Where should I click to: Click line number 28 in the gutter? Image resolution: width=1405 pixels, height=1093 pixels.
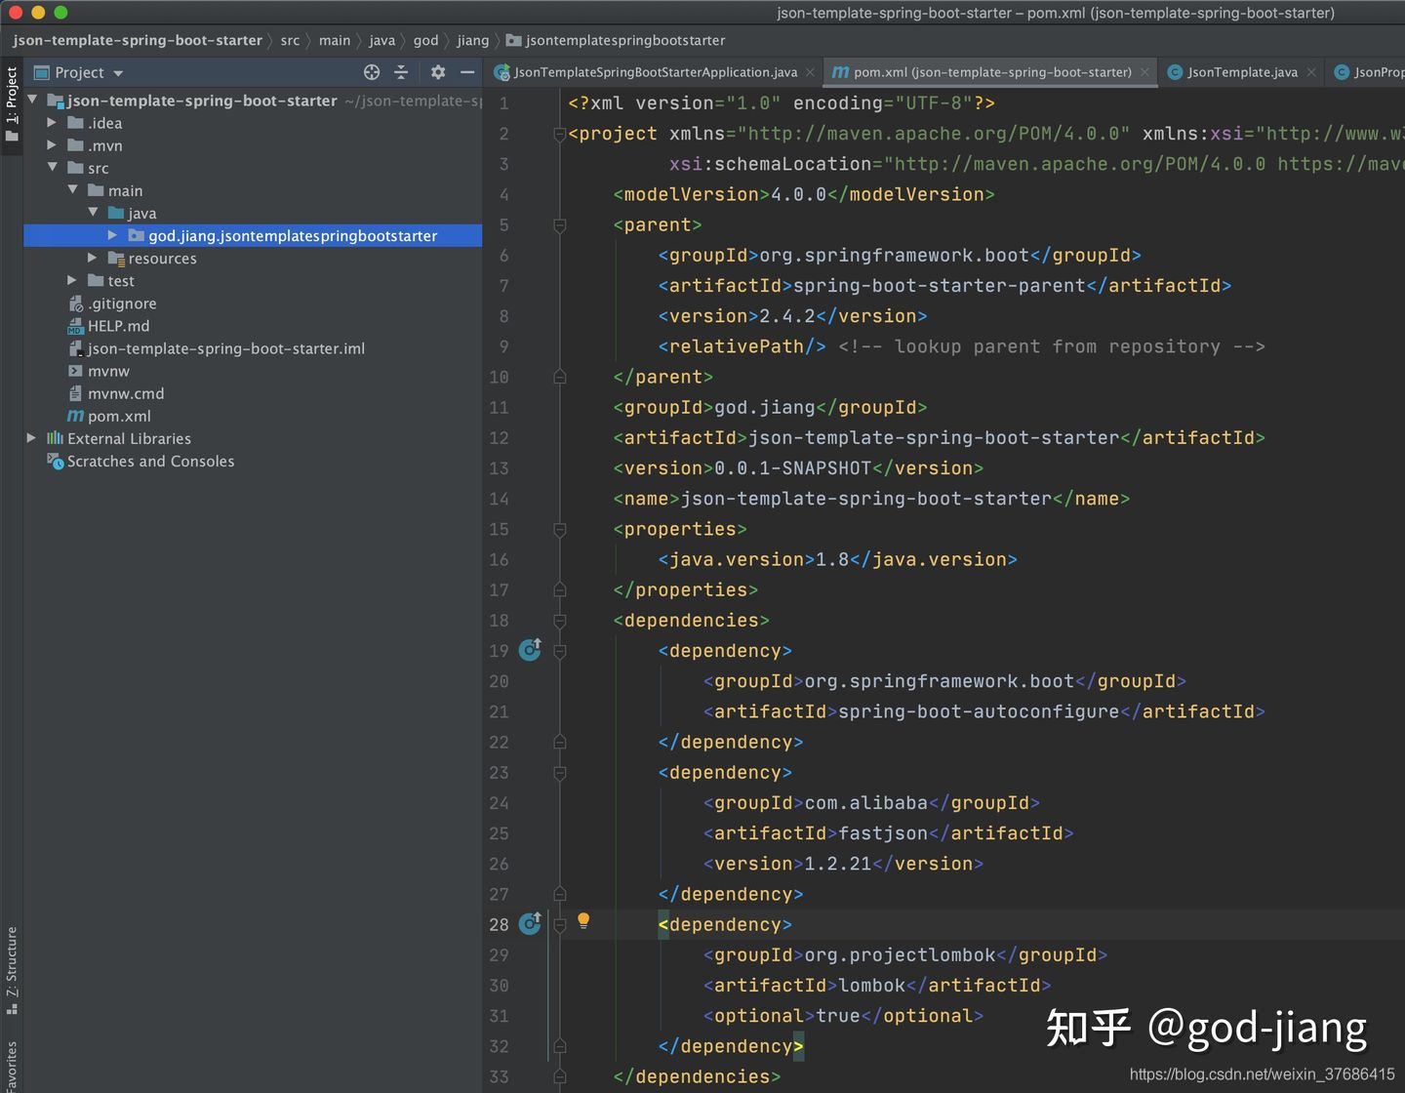point(499,924)
